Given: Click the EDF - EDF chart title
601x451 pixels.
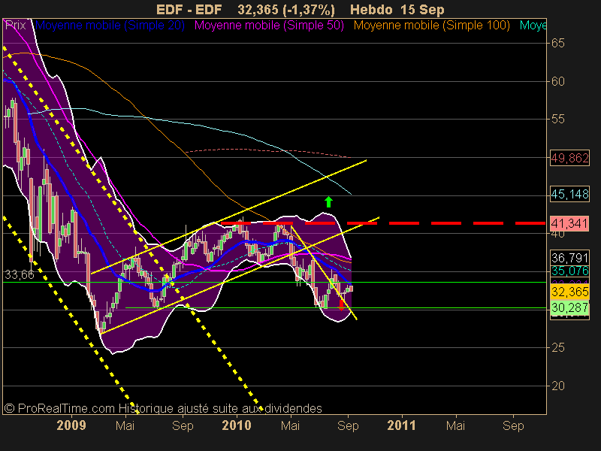Looking at the screenshot, I should [x=189, y=10].
